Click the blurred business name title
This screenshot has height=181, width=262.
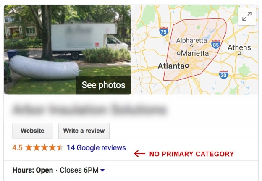[x=90, y=110]
